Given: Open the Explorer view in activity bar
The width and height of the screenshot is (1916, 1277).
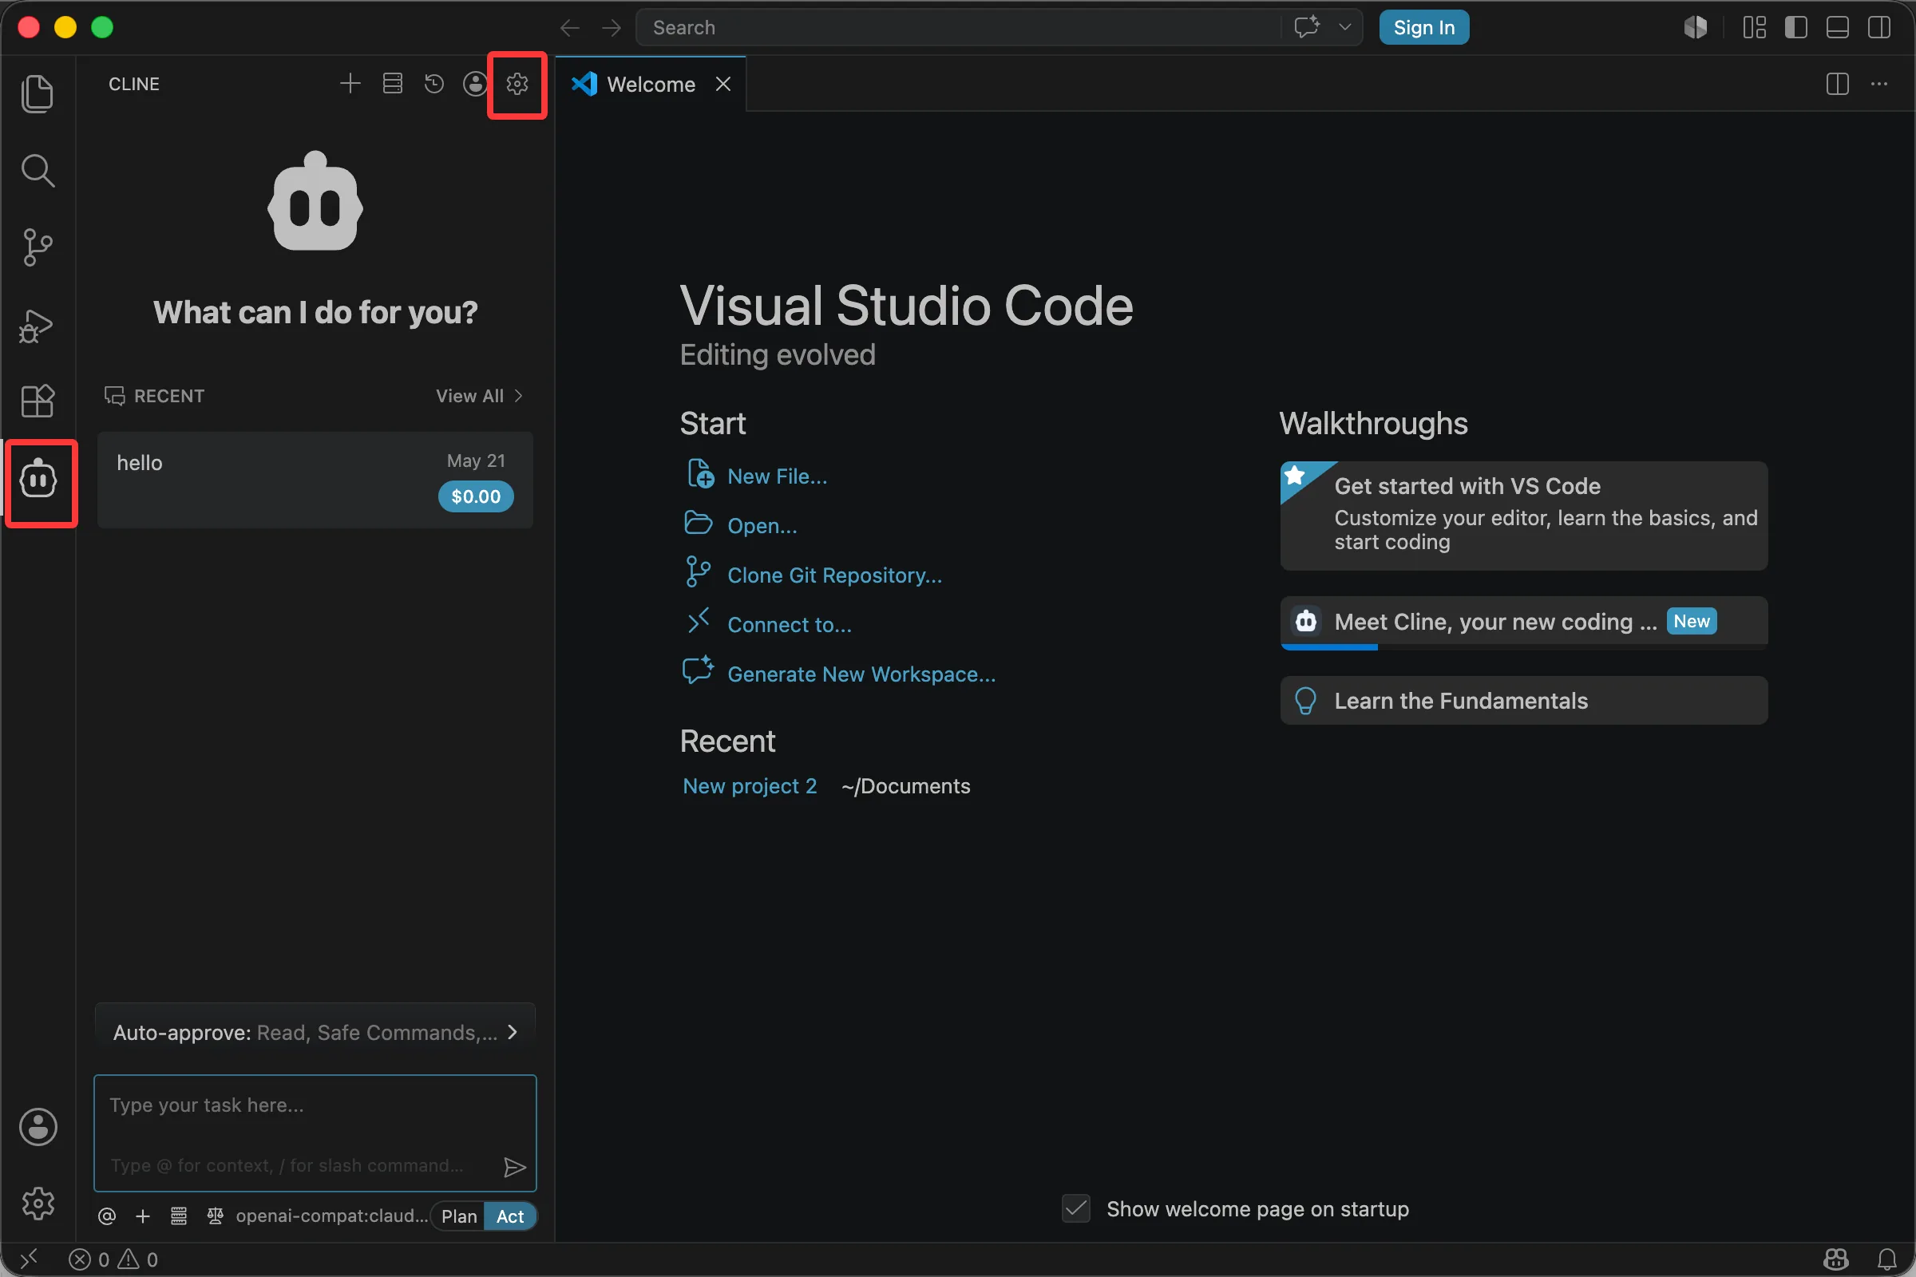Looking at the screenshot, I should [38, 93].
